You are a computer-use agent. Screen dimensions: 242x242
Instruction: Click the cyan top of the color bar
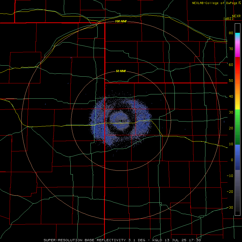coord(237,35)
